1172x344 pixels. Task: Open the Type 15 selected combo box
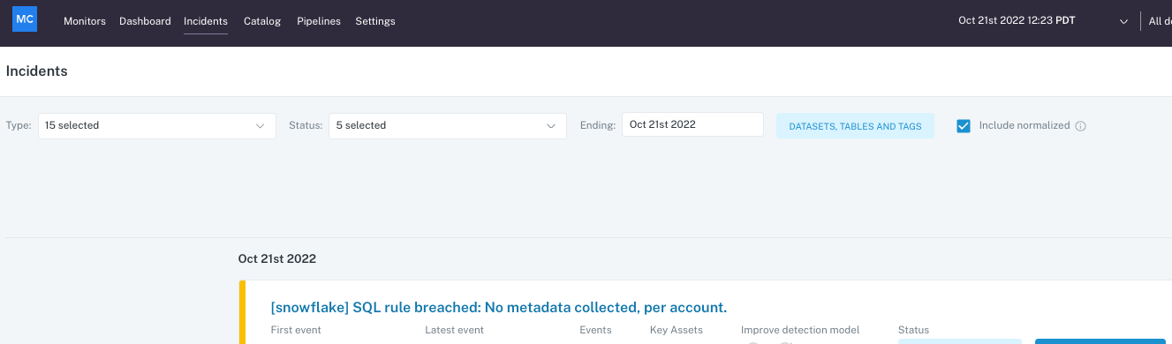[157, 126]
